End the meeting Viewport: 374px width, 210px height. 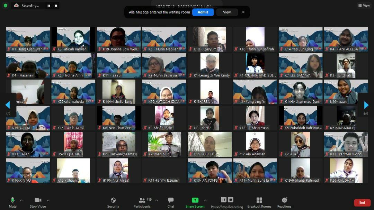click(x=362, y=203)
